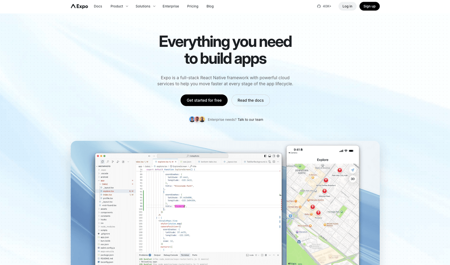450x265 pixels.
Task: Click the trash icon to kill the terminal
Action: (266, 255)
